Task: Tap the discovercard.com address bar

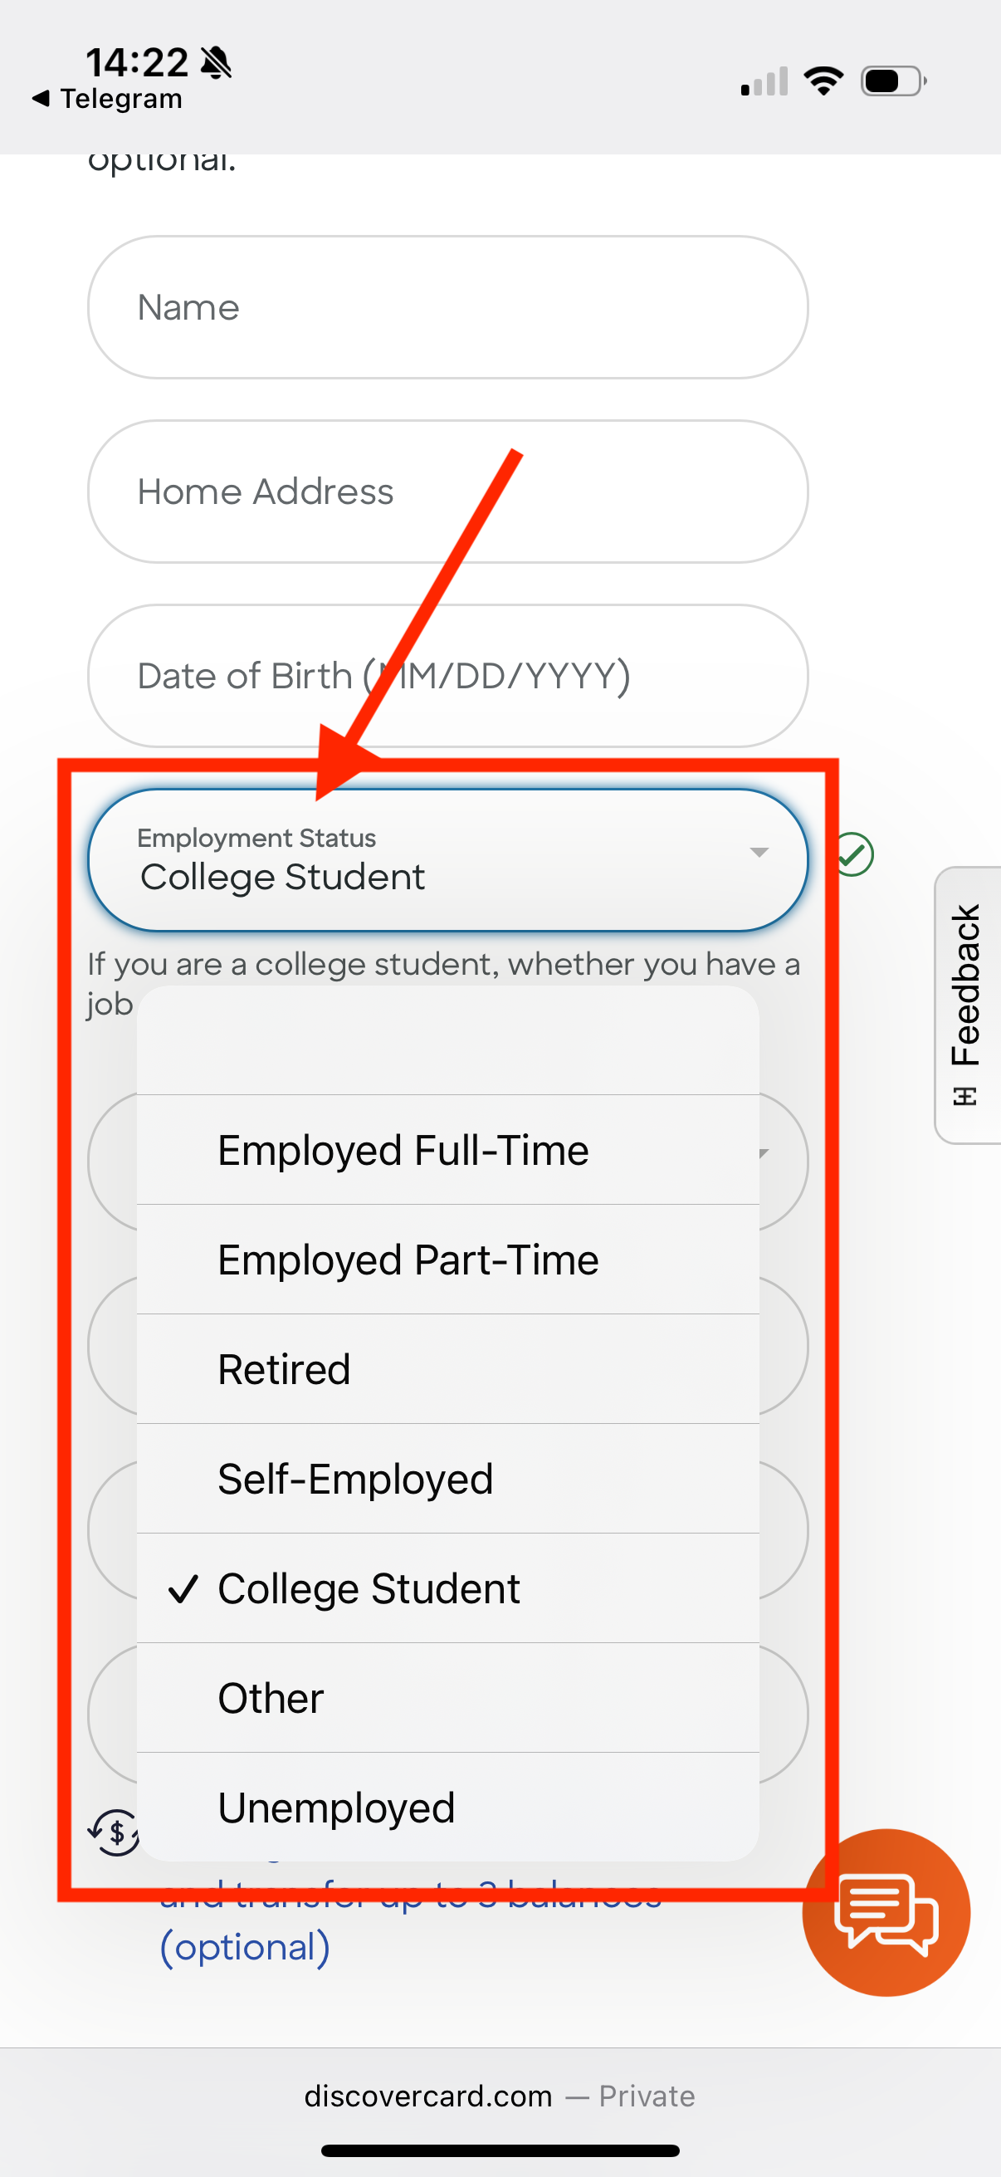Action: (x=499, y=2096)
